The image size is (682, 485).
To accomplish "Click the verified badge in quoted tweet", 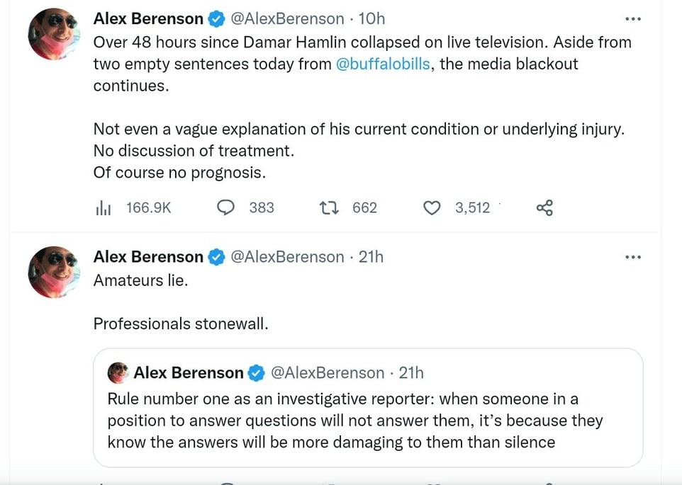I will click(x=256, y=373).
